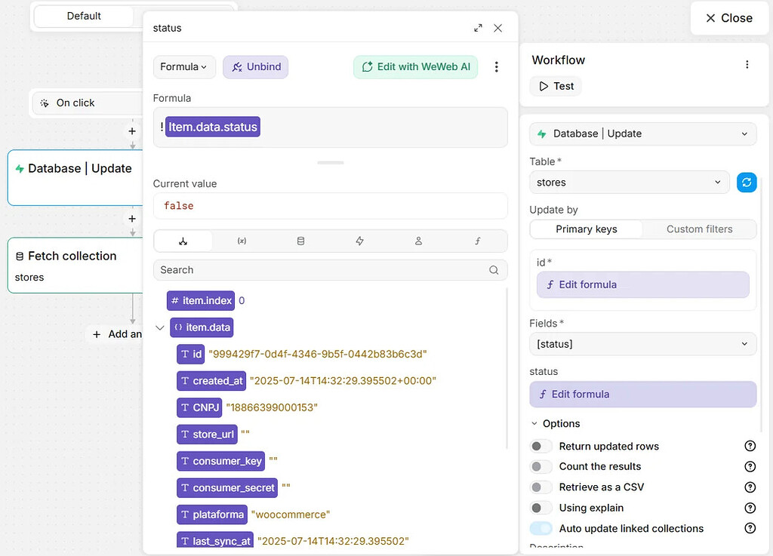The width and height of the screenshot is (773, 556).
Task: Open the database collections icon tab
Action: (x=300, y=241)
